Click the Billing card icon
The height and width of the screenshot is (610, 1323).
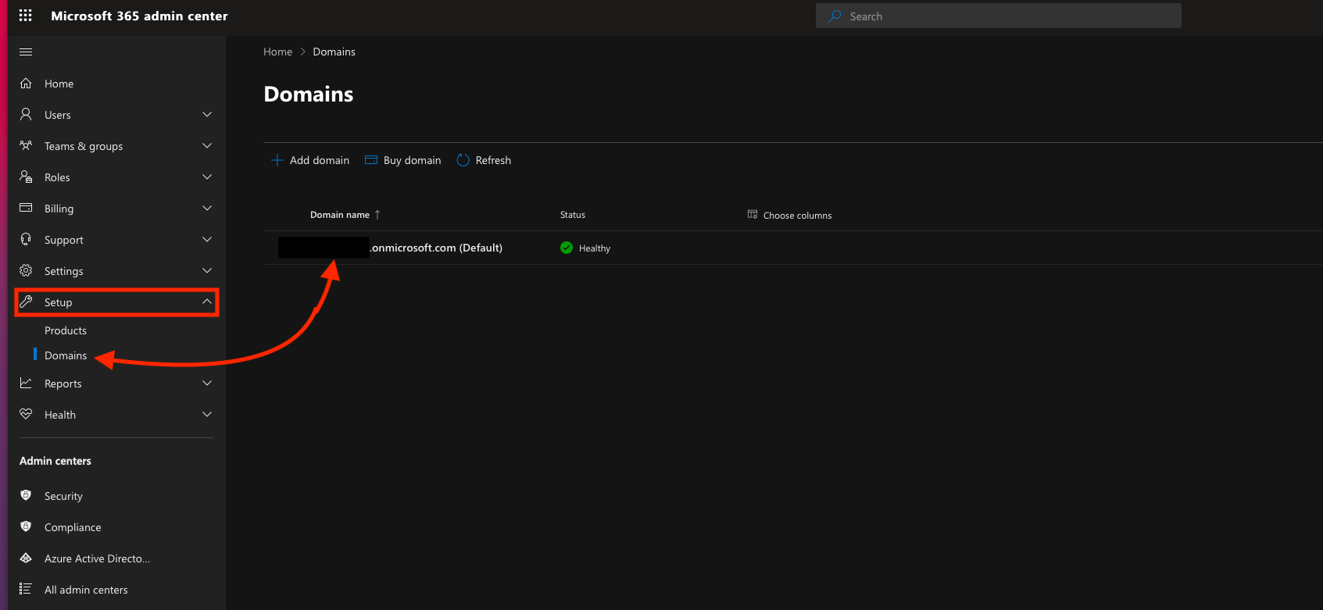(x=26, y=208)
